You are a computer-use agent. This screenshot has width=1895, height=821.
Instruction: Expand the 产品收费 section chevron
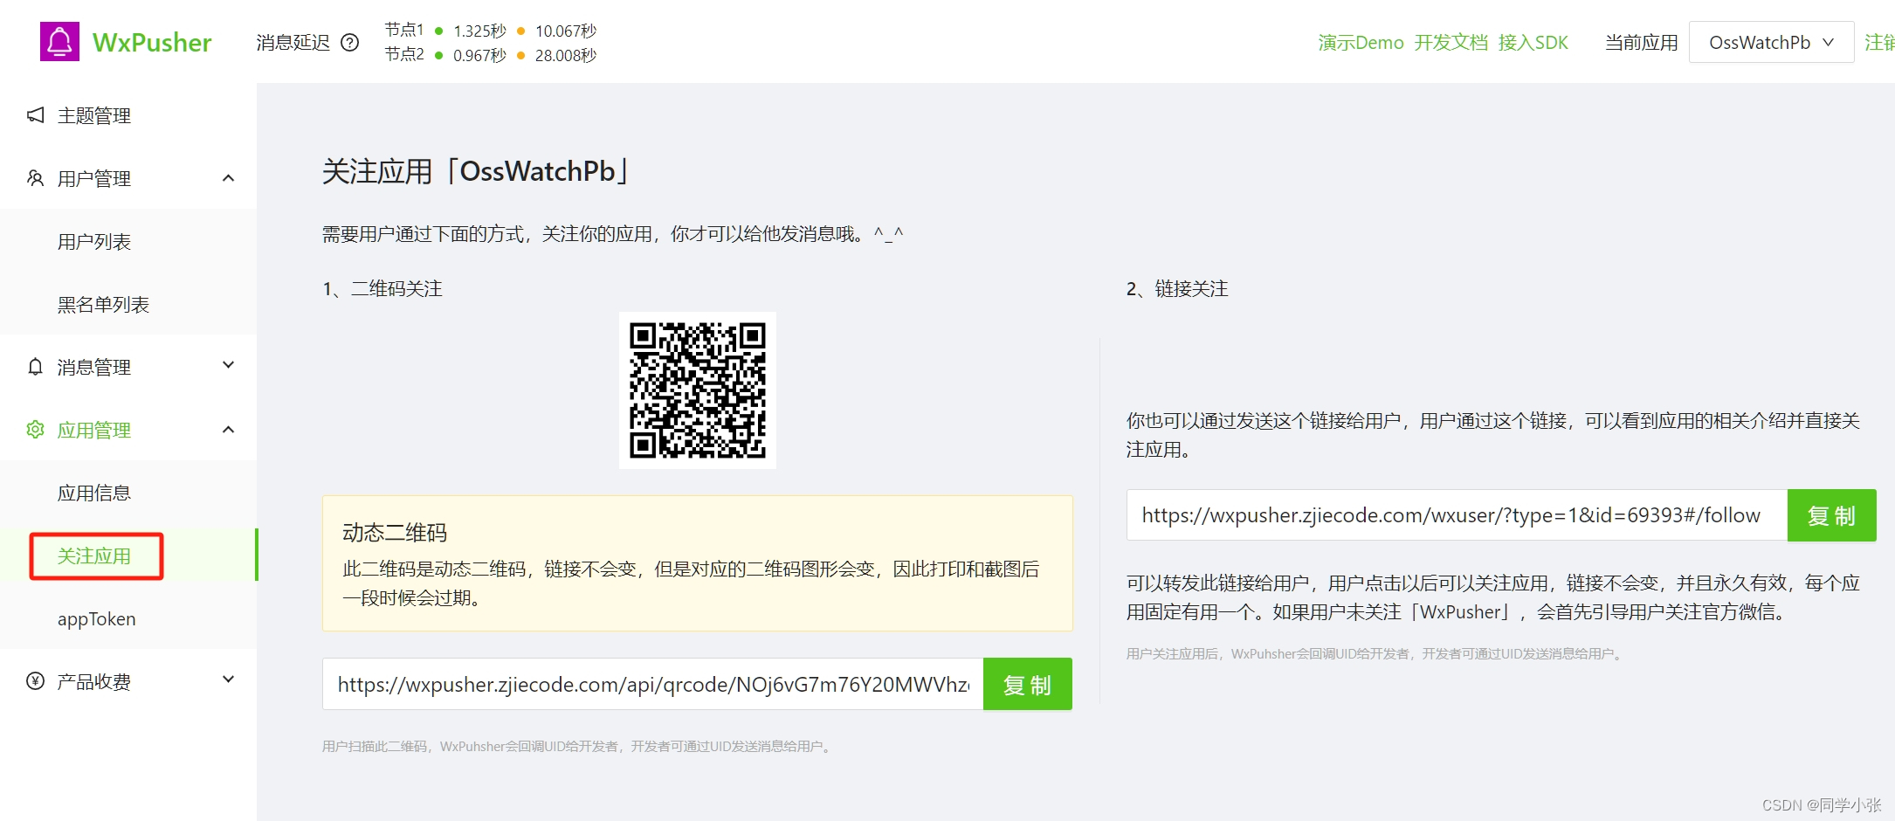pos(228,680)
